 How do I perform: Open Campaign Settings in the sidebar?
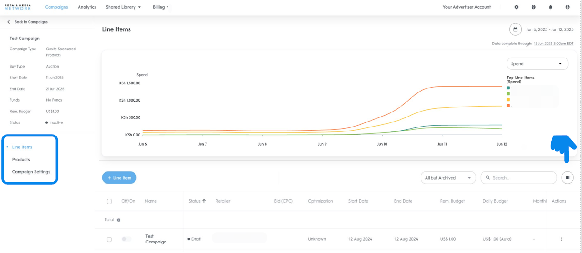[31, 172]
